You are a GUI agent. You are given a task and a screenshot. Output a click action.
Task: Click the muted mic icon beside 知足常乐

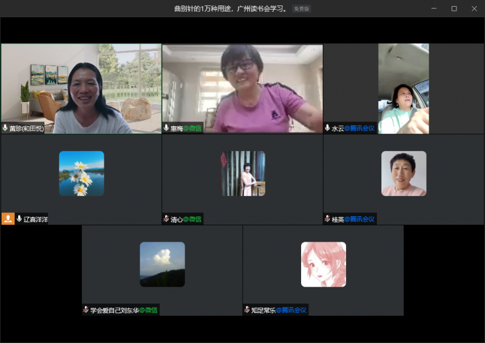tap(247, 310)
